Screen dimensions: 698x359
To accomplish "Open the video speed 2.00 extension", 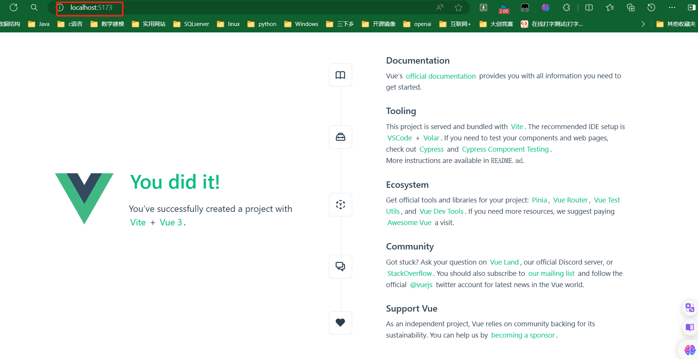I will (x=504, y=8).
